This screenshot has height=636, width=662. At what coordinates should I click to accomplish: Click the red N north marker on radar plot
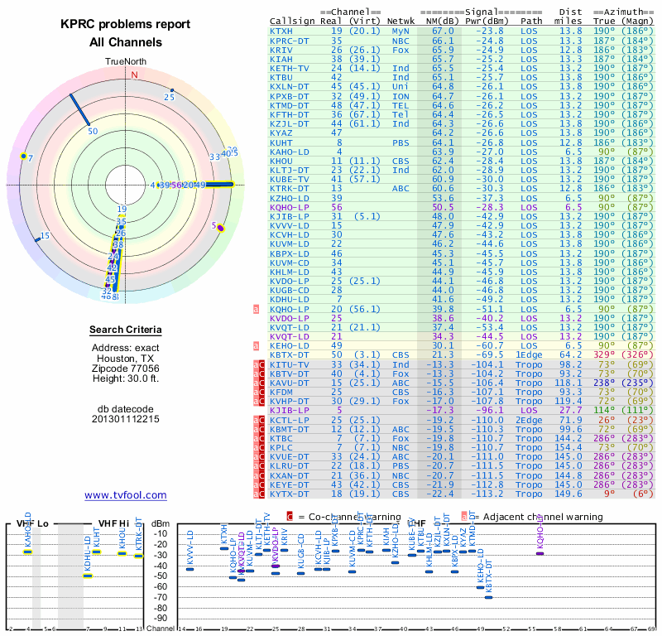pos(134,75)
